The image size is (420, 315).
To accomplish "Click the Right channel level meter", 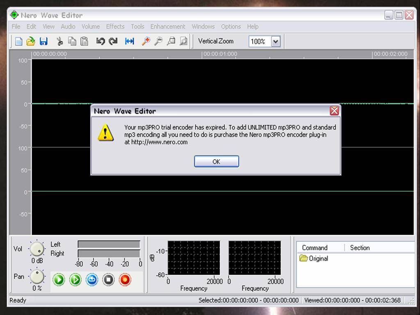I will (109, 254).
